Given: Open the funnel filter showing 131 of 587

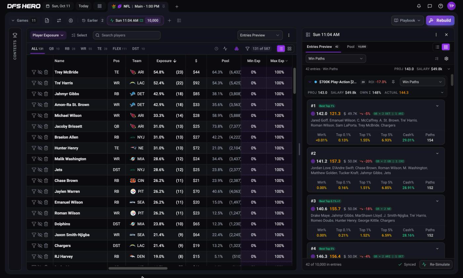Looking at the screenshot, I should coord(258,49).
